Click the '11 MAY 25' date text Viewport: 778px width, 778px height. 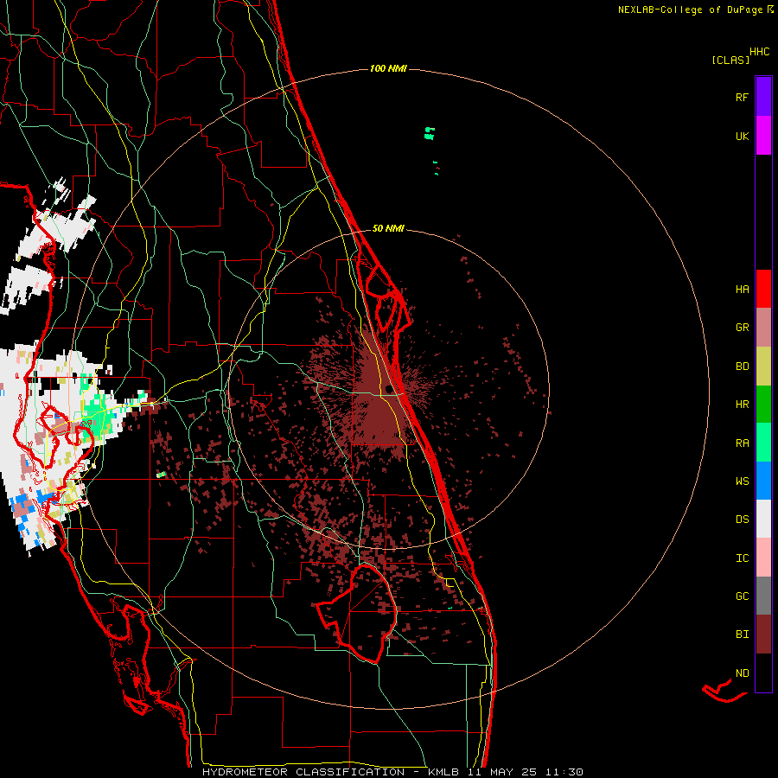click(502, 772)
